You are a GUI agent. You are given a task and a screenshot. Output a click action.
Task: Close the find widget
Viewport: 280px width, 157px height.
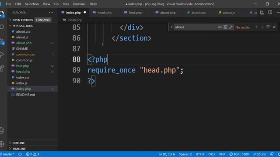tap(274, 27)
